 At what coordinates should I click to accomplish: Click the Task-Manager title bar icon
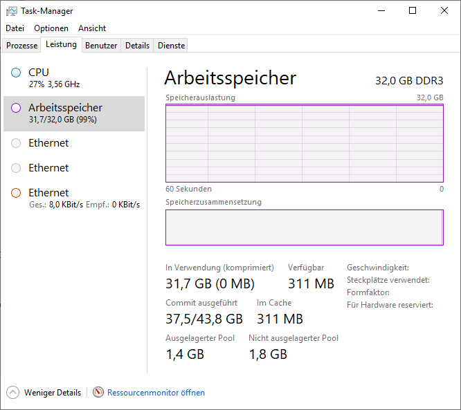[12, 11]
